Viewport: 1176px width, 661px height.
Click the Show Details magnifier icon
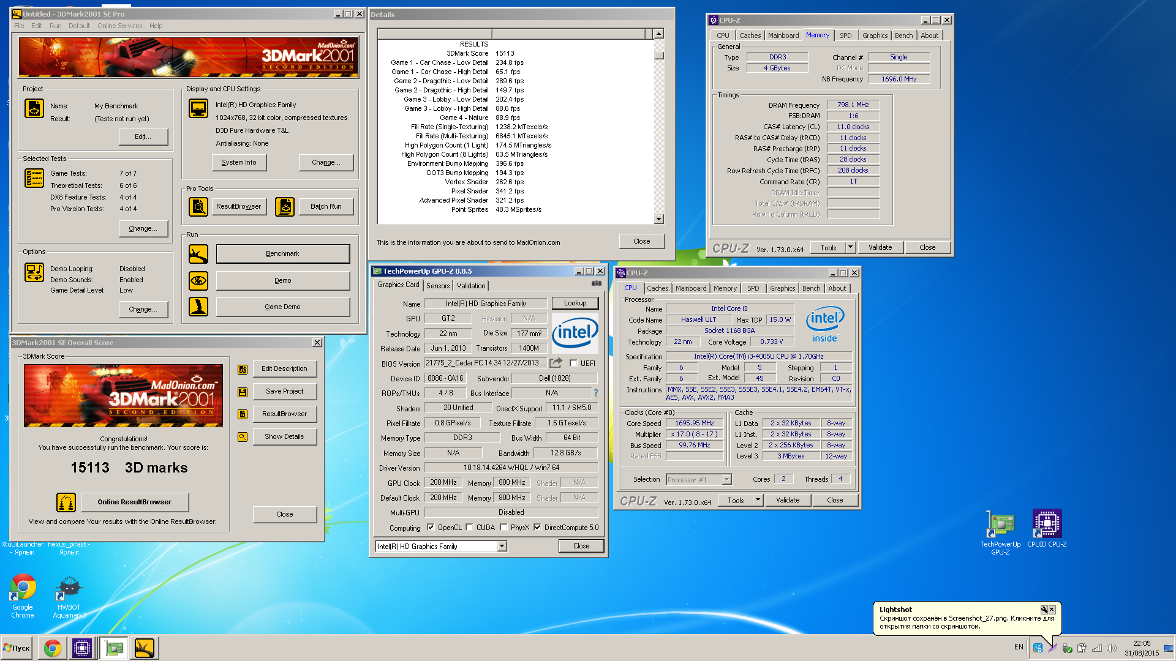(243, 437)
